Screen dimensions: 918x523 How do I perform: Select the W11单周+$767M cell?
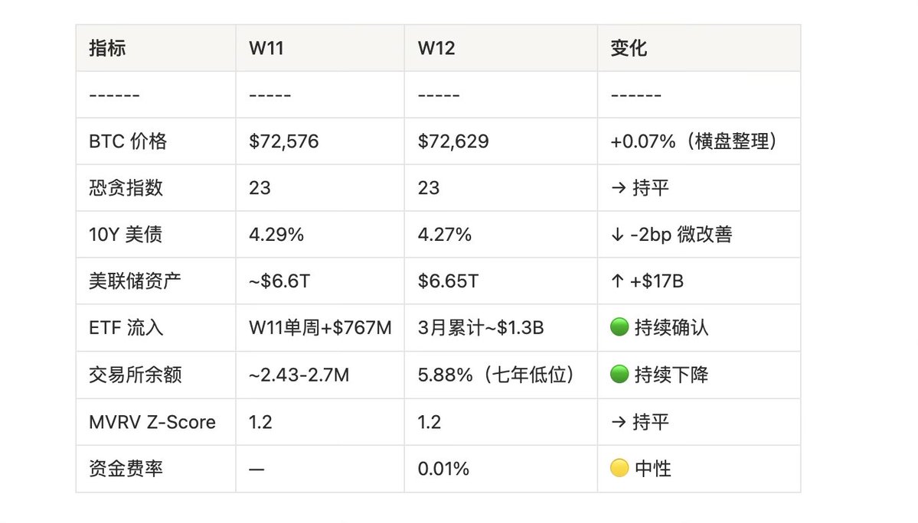coord(320,328)
